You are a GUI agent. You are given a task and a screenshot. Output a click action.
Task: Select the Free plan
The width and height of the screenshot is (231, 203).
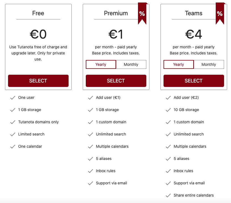coord(38,81)
